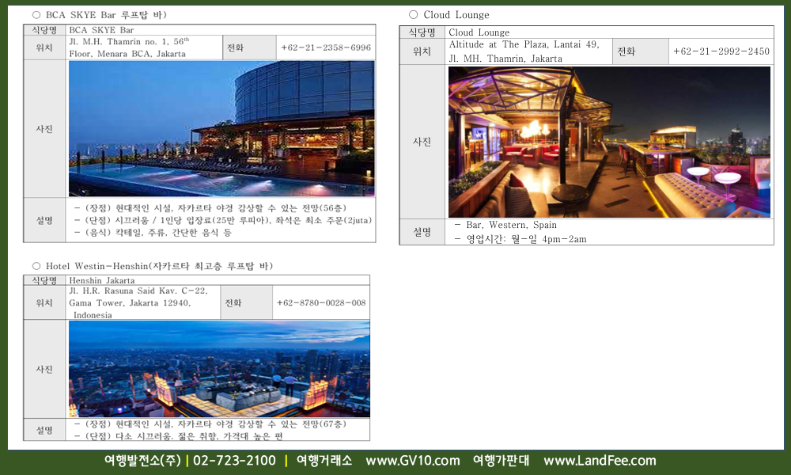791x475 pixels.
Task: Select phone number +62-21-2992-2450
Action: [721, 51]
